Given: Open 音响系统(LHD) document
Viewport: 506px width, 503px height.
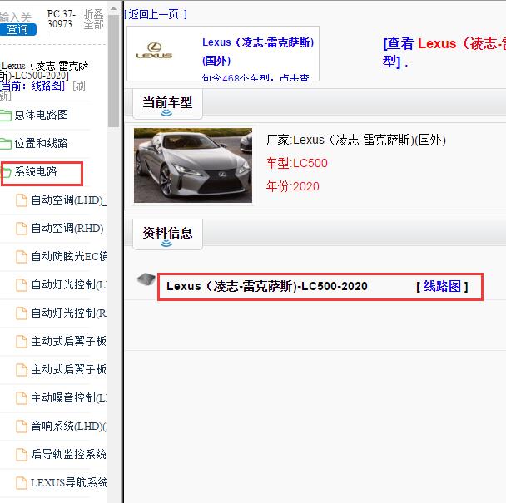Looking at the screenshot, I should click(69, 427).
